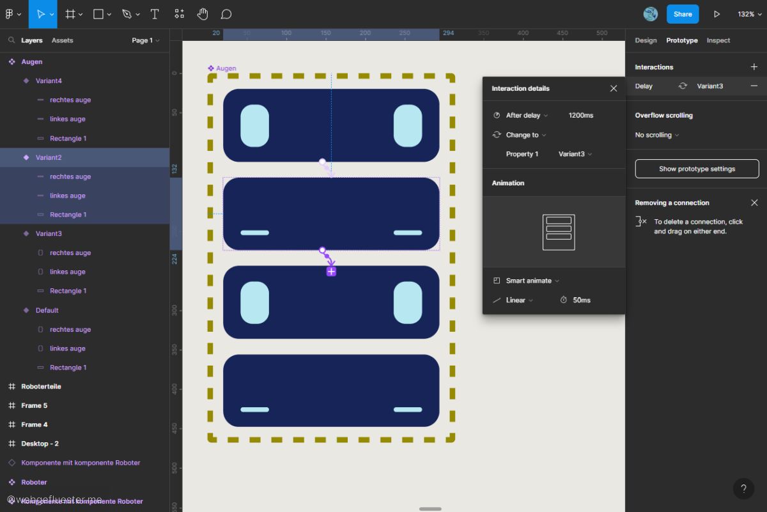Image resolution: width=767 pixels, height=512 pixels.
Task: Close the Interaction details panel
Action: (x=614, y=89)
